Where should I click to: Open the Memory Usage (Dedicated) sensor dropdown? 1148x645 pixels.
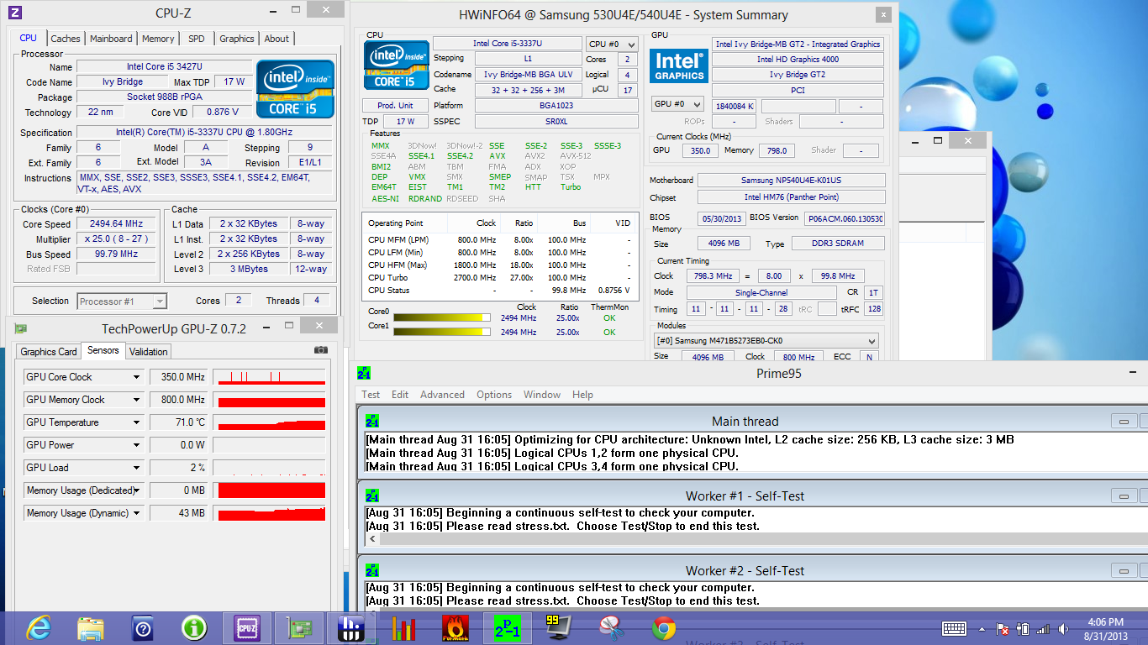136,490
